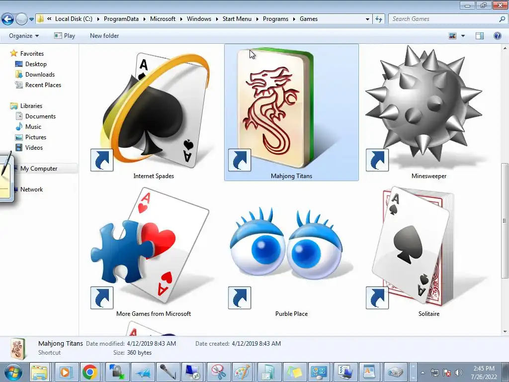Screen dimensions: 509x382
Task: Open the view options dropdown arrow
Action: pyautogui.click(x=463, y=36)
